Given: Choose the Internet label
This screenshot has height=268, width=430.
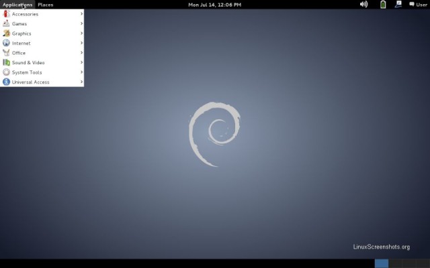Looking at the screenshot, I should tap(21, 43).
